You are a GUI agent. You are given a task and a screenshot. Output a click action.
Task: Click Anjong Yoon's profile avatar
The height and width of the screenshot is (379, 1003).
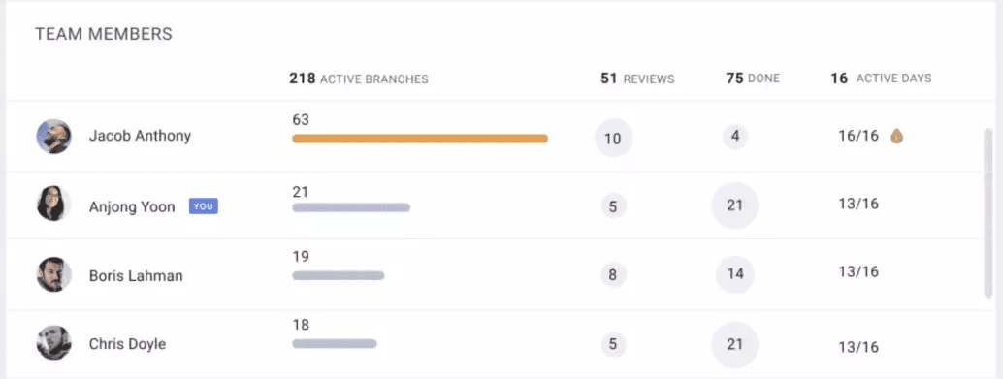(x=53, y=204)
